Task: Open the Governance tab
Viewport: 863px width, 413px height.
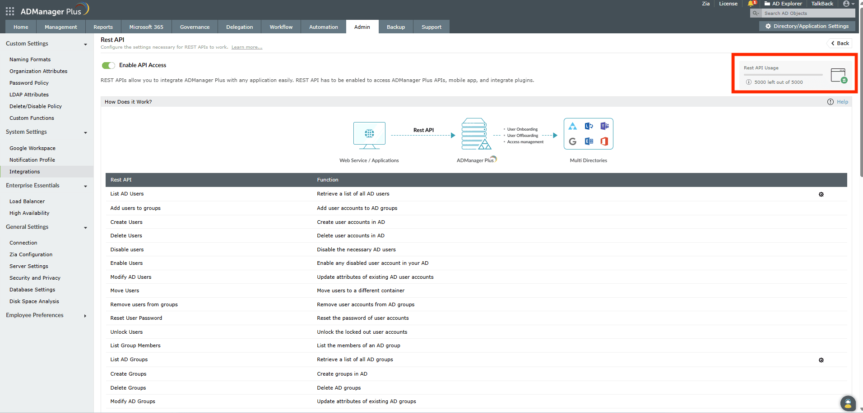Action: [x=195, y=27]
